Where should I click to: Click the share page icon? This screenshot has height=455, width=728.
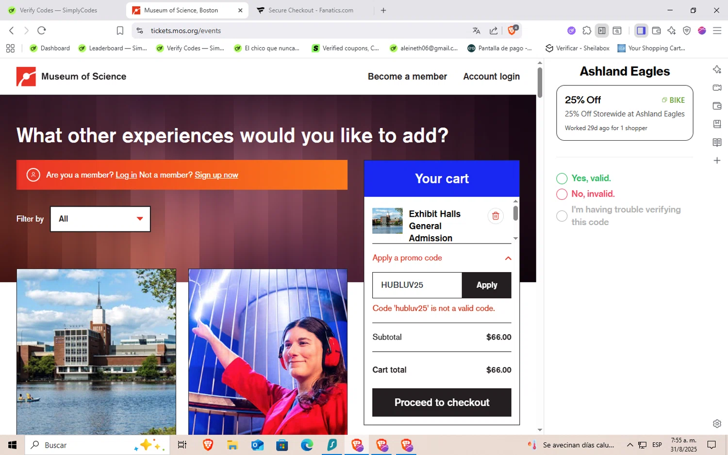(x=494, y=31)
